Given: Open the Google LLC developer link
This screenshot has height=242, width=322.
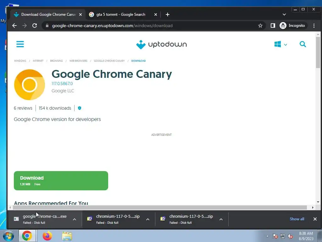Looking at the screenshot, I should click(63, 91).
